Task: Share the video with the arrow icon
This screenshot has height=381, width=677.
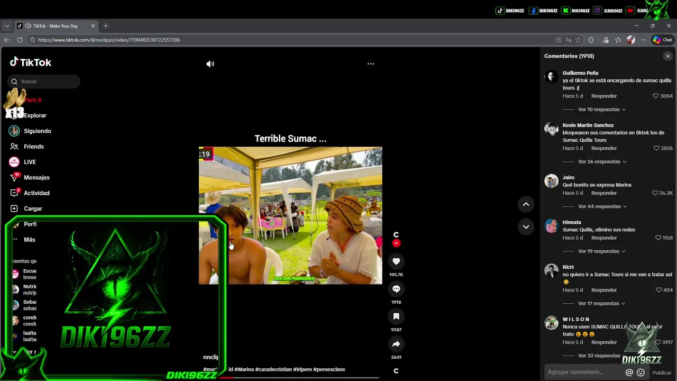Action: 396,344
